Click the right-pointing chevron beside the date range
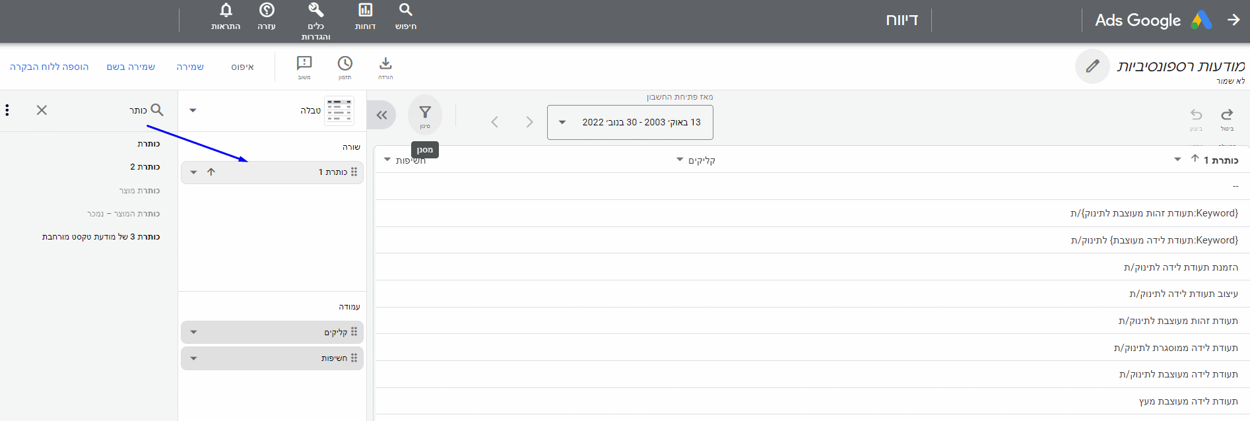 [529, 122]
